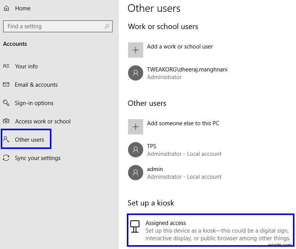Screen dimensions: 296x249
Task: Click plus icon for work or school user
Action: [136, 50]
